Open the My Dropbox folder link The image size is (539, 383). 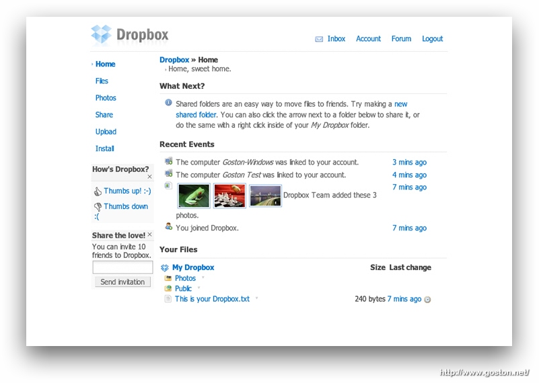pyautogui.click(x=193, y=267)
